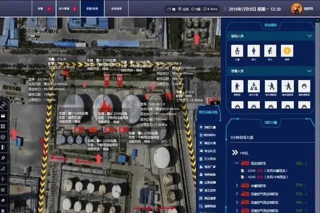Open 微型消防站 in the facilities list
The width and height of the screenshot is (320, 213).
point(207,135)
